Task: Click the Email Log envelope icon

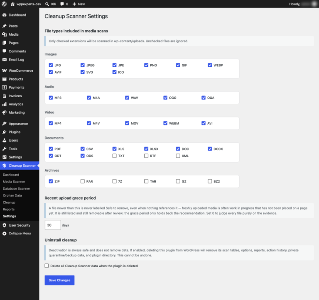Action: [4, 60]
